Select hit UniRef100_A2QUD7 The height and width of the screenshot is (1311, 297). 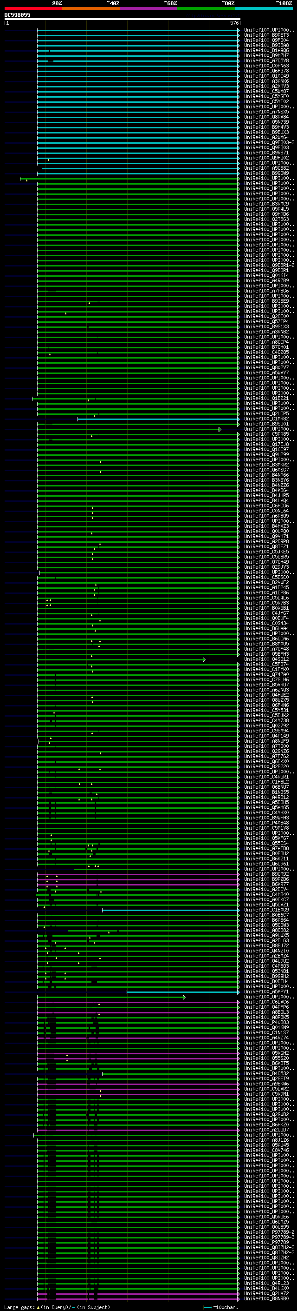[266, 1130]
